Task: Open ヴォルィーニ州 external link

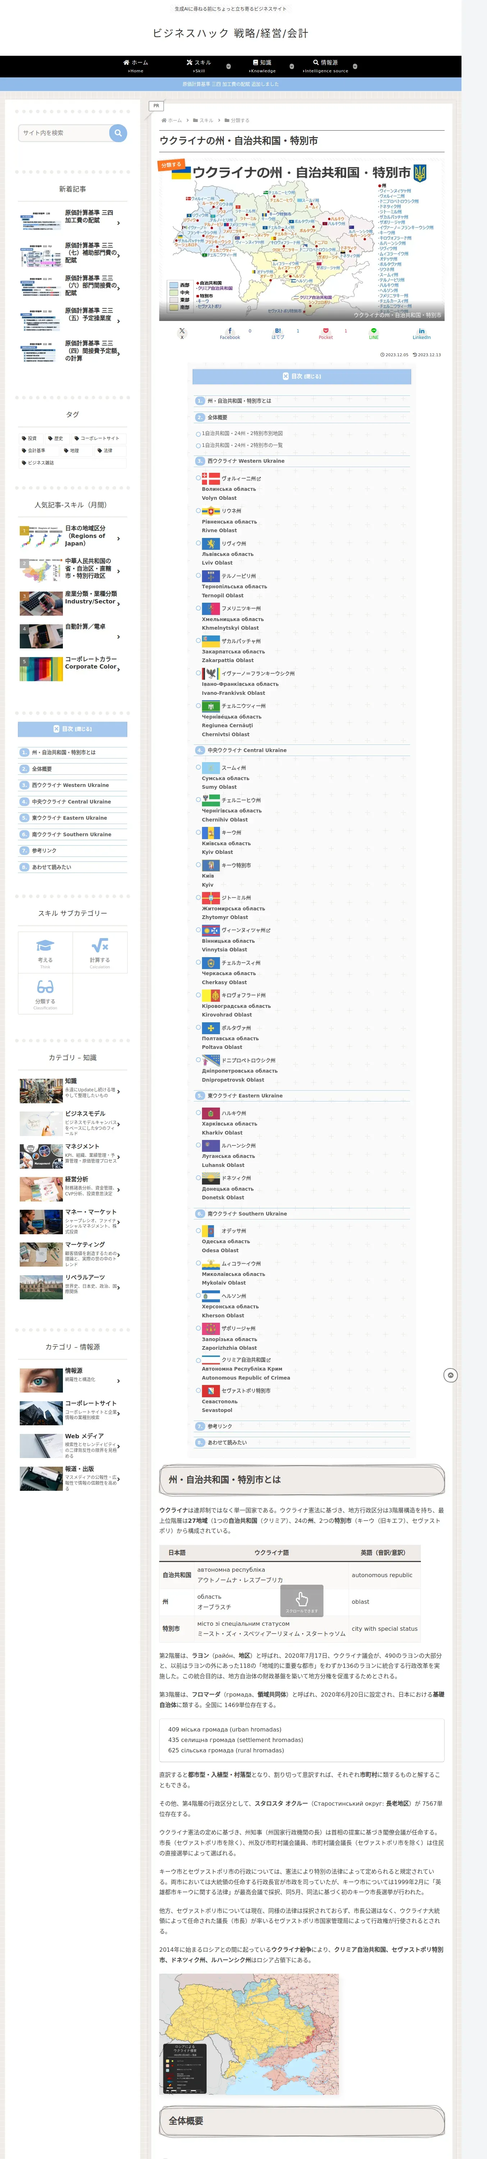Action: [x=241, y=479]
